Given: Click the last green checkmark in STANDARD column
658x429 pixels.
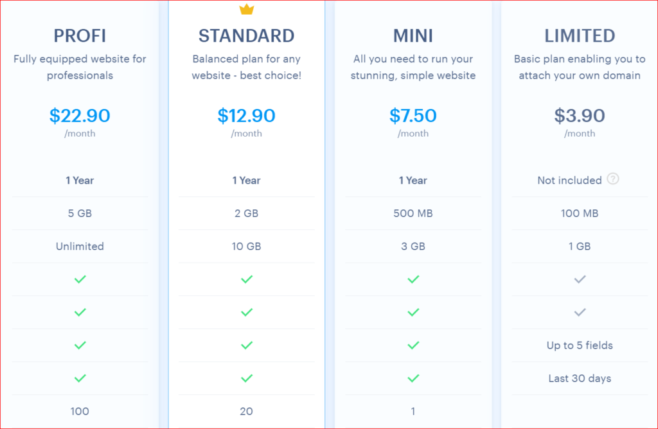Looking at the screenshot, I should pos(247,378).
